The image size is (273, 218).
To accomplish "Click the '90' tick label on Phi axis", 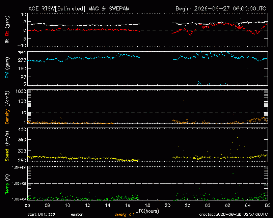I will pyautogui.click(x=24, y=77).
